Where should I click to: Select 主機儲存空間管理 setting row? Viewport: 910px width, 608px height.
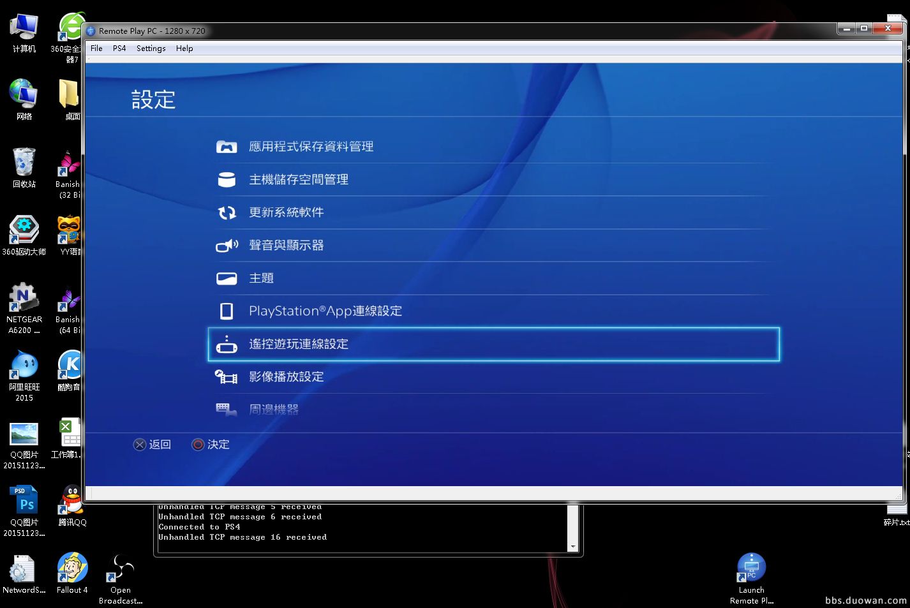(x=493, y=180)
